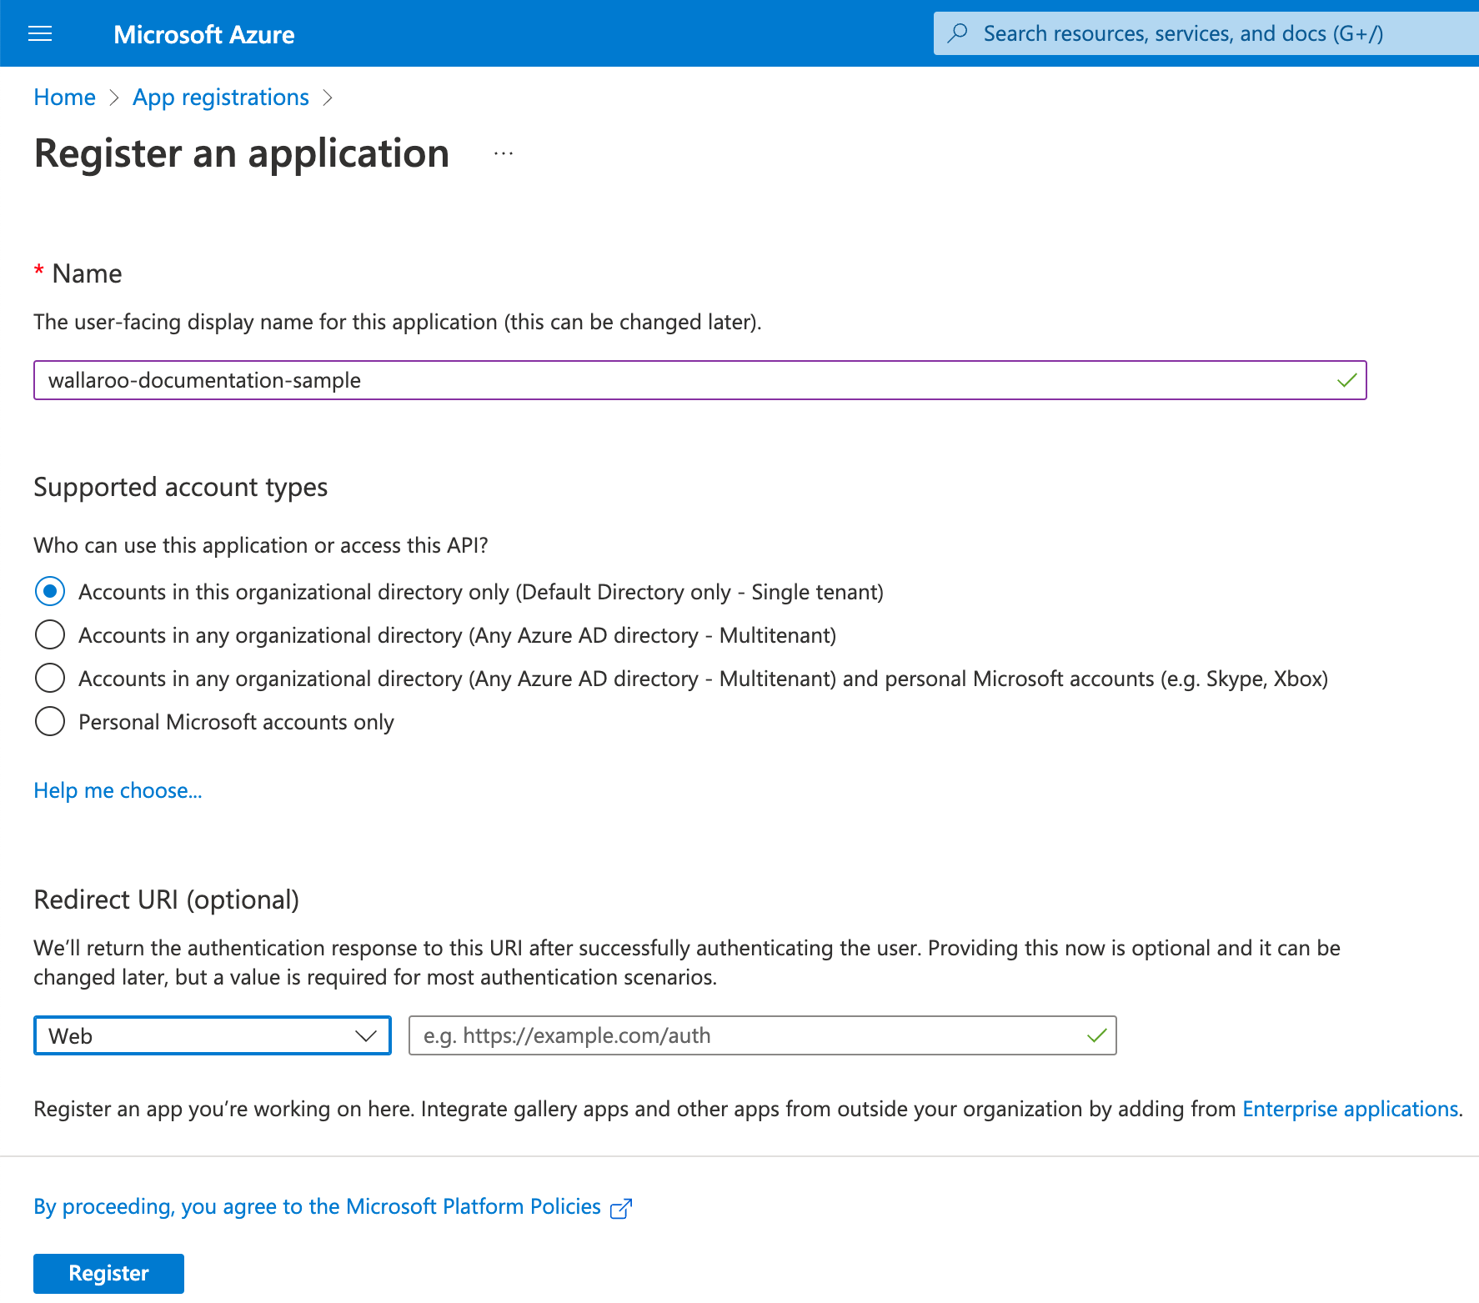Image resolution: width=1479 pixels, height=1303 pixels.
Task: Select the Single tenant account type option
Action: pyautogui.click(x=49, y=591)
